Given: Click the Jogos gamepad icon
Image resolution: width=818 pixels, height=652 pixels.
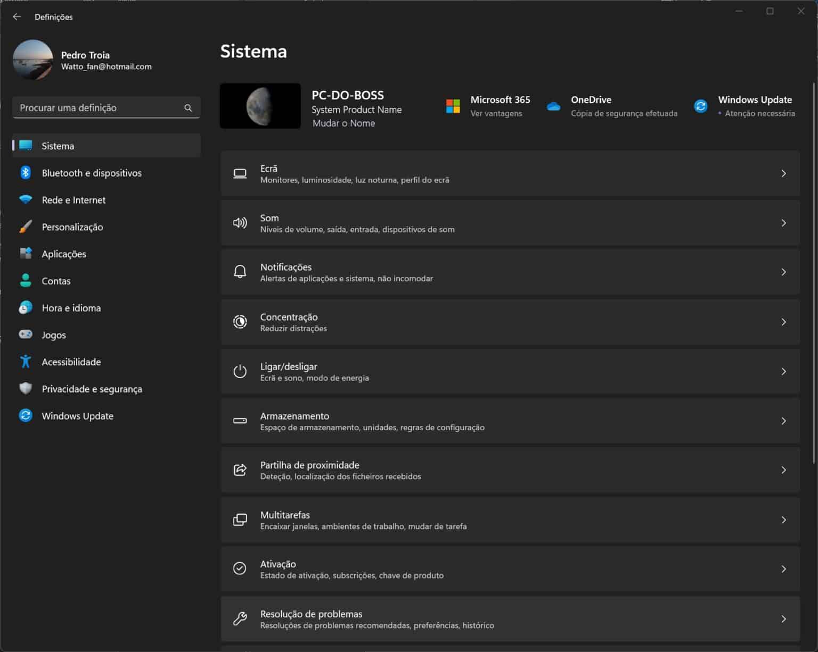Looking at the screenshot, I should (26, 335).
